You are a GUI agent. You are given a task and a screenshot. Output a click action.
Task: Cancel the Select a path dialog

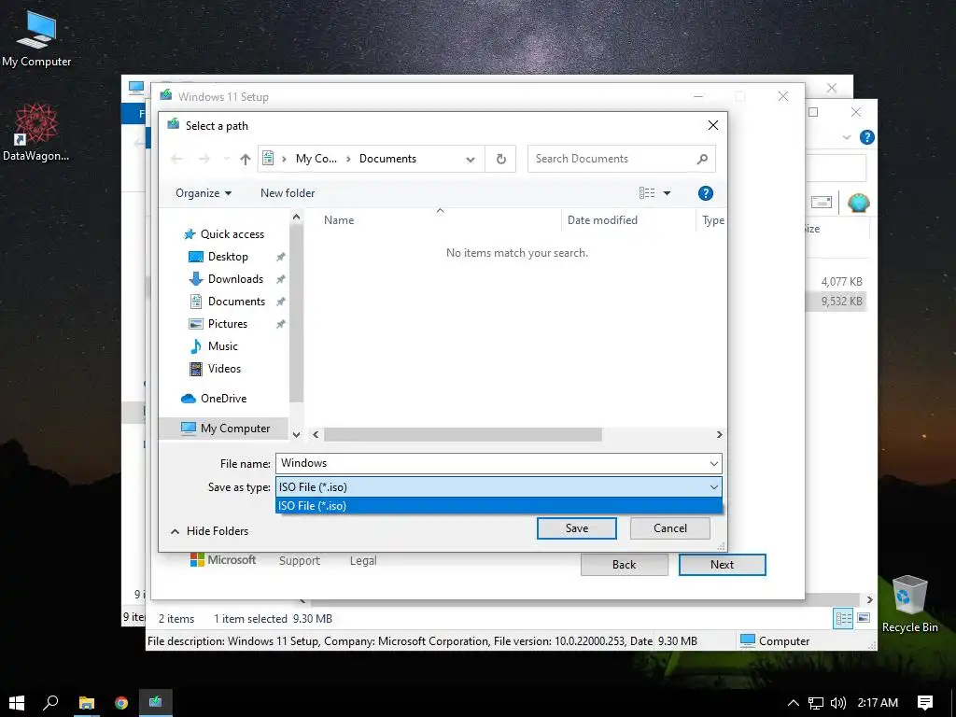tap(670, 528)
